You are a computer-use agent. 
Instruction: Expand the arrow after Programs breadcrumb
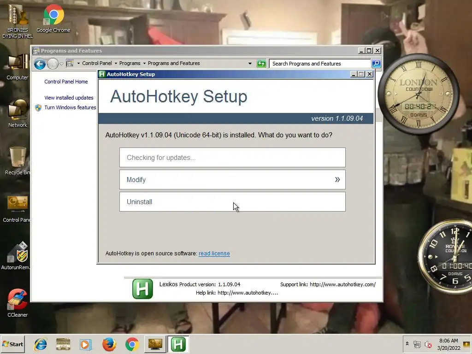[144, 64]
